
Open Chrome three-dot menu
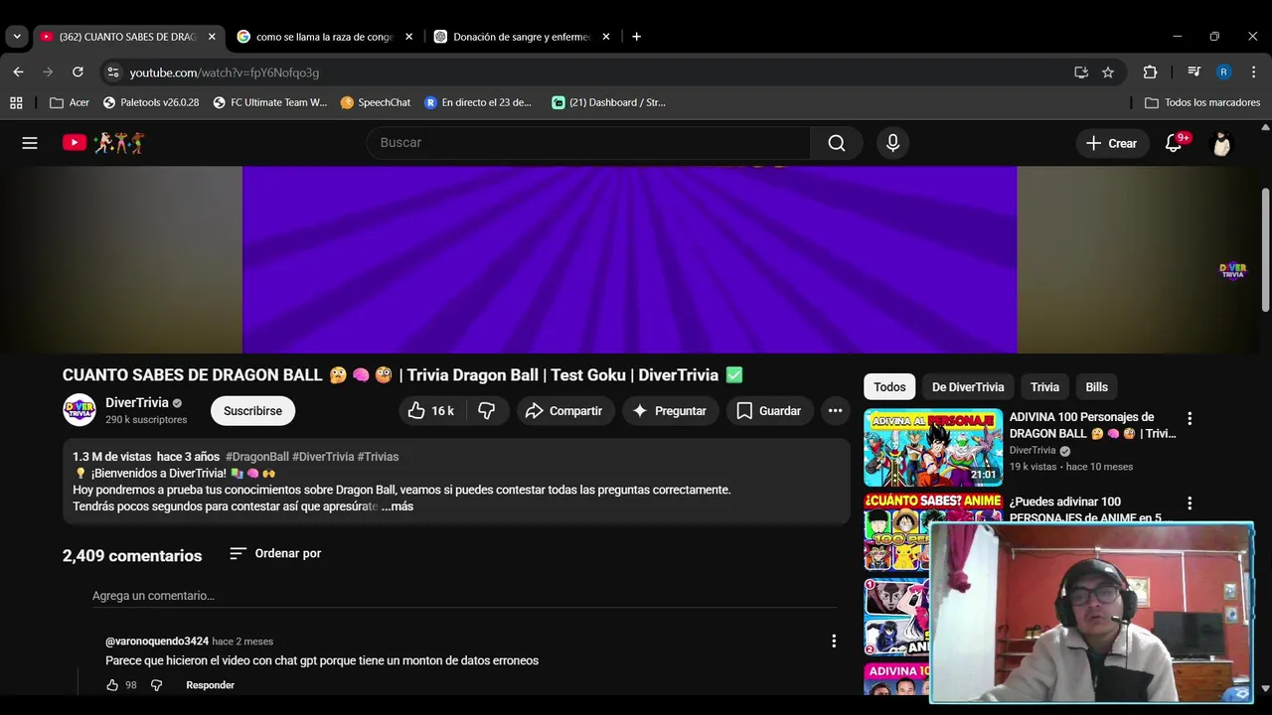(1253, 72)
